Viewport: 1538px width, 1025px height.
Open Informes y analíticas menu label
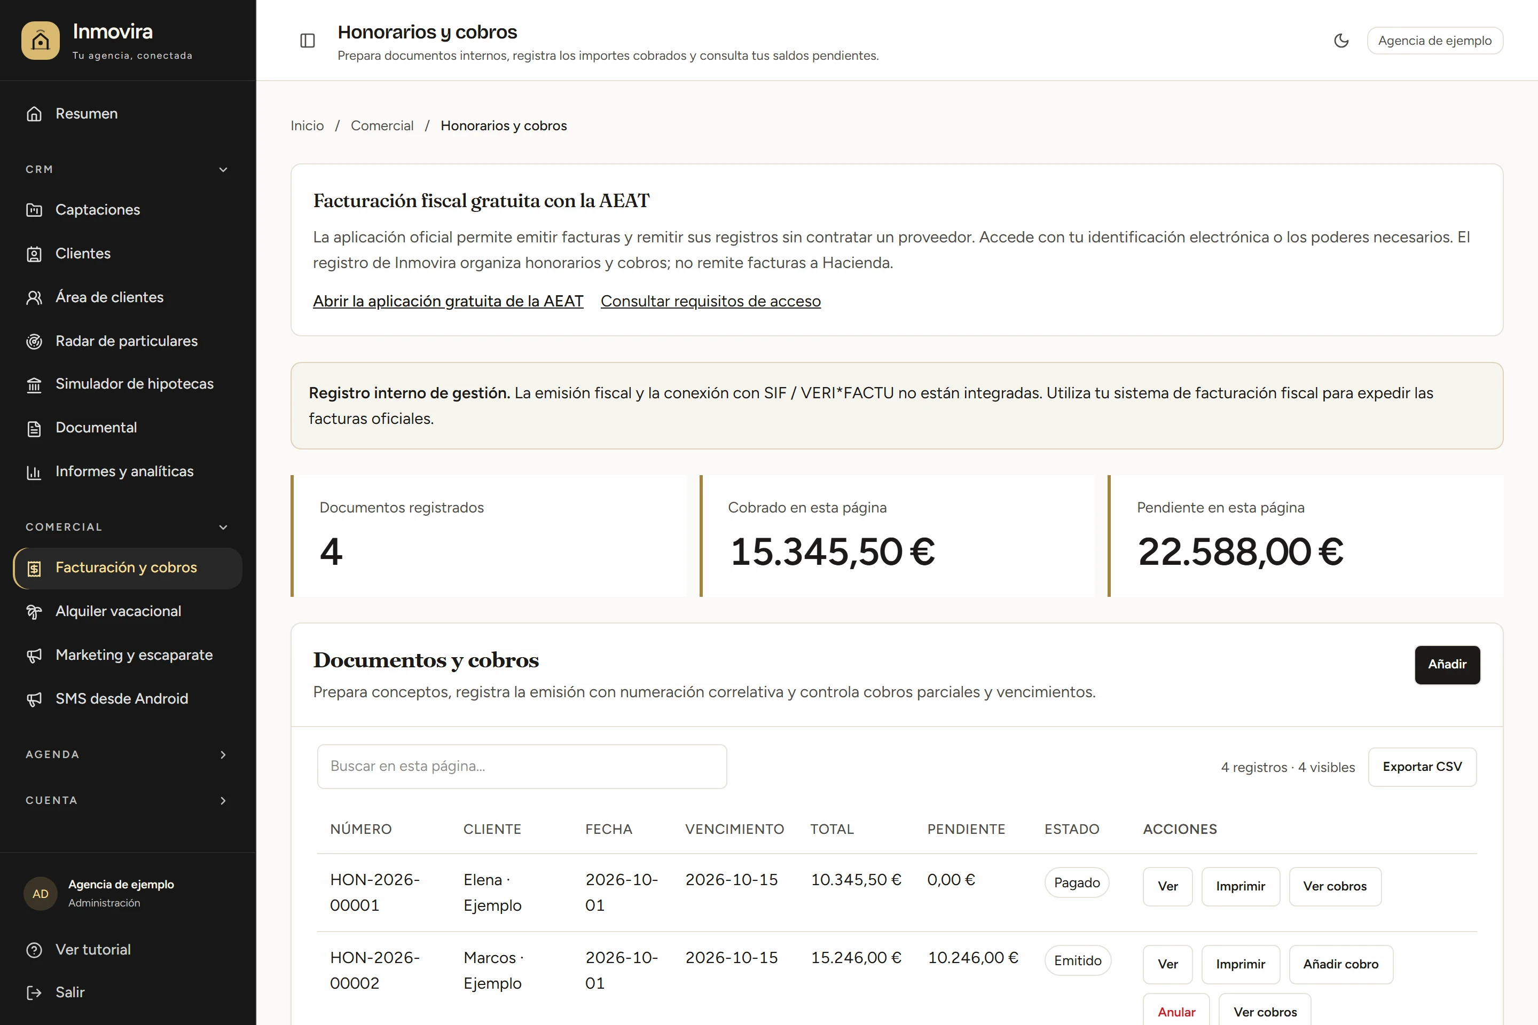[x=124, y=471]
